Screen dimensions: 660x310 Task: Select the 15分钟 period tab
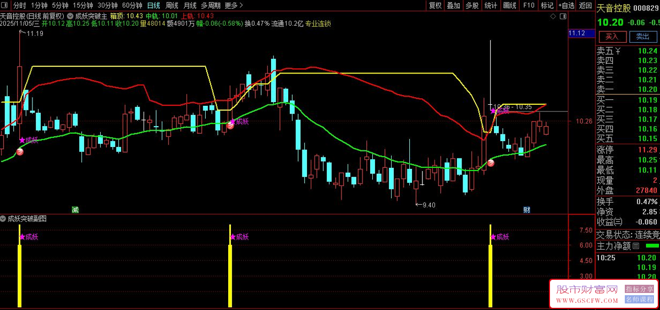point(83,5)
